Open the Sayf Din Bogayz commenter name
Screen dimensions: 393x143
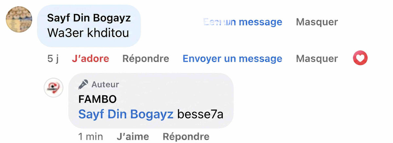(x=89, y=18)
